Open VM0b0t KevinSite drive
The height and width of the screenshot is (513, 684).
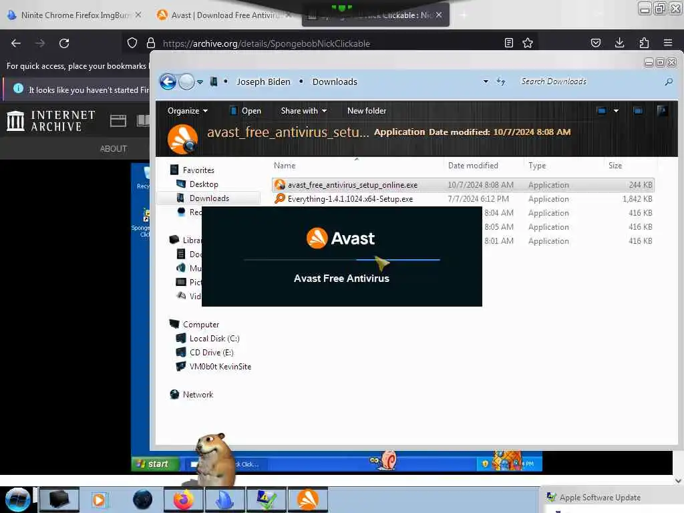214,367
